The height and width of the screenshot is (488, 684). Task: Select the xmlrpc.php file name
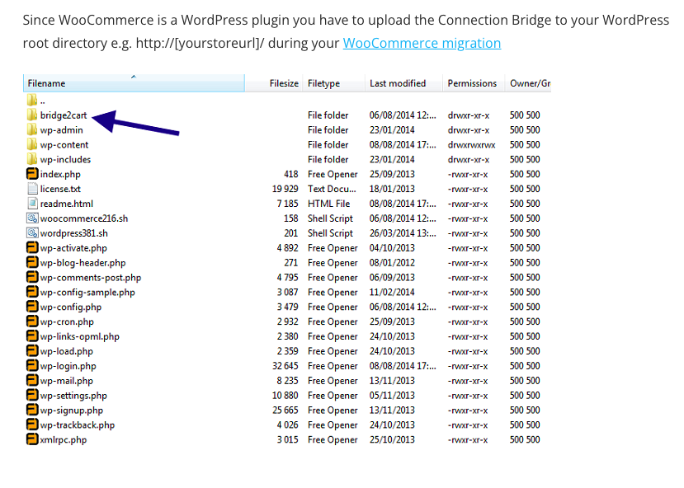click(x=64, y=440)
